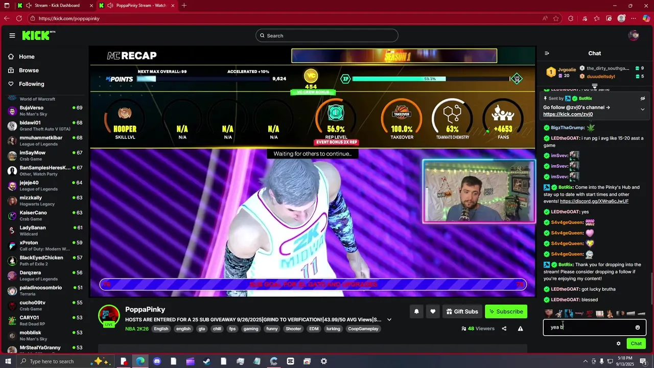Go back in the browser

coord(7,18)
